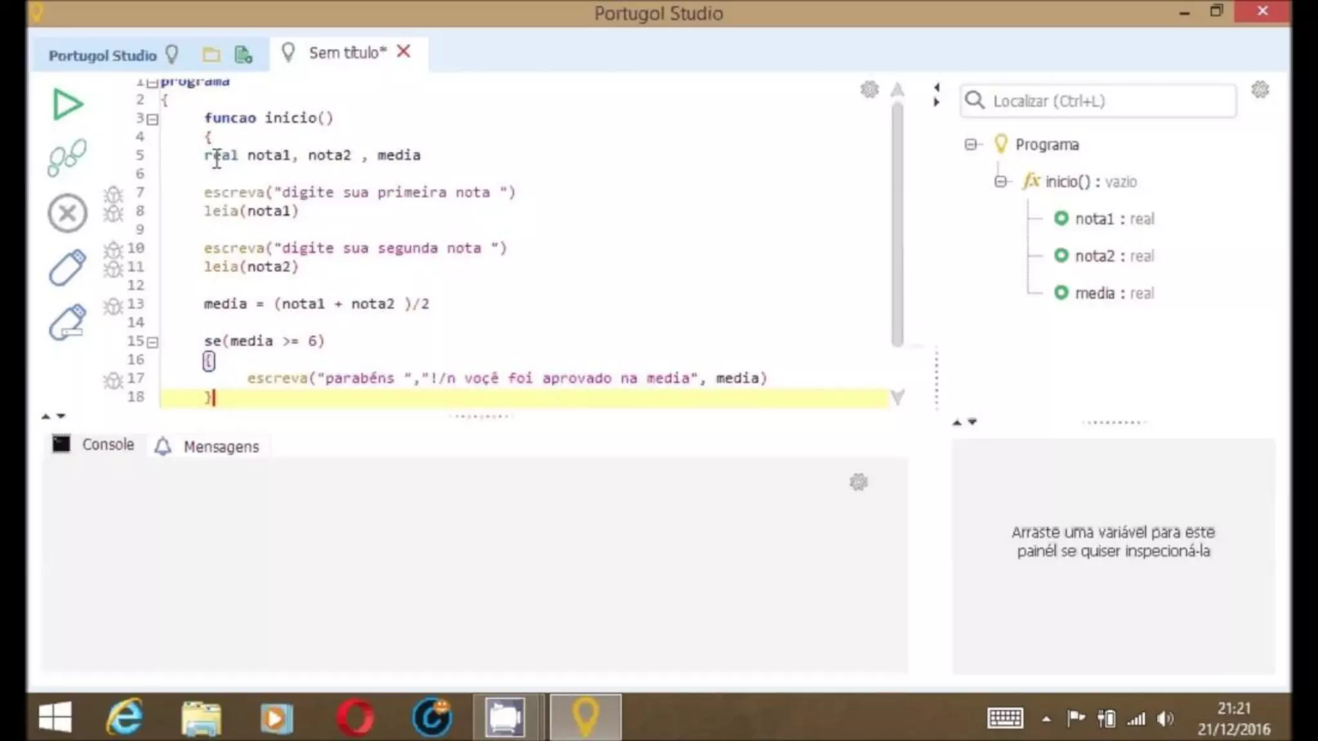The image size is (1318, 741).
Task: Collapse the Programa tree node
Action: click(970, 145)
